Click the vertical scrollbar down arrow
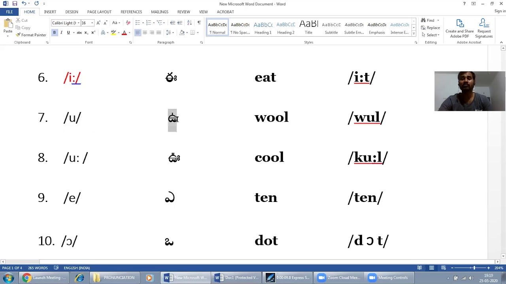Image resolution: width=506 pixels, height=284 pixels. coord(503,256)
